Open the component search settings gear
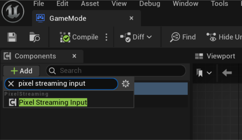 pyautogui.click(x=125, y=84)
